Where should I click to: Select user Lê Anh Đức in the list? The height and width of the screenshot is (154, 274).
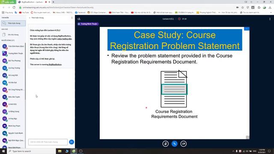[x=13, y=104]
